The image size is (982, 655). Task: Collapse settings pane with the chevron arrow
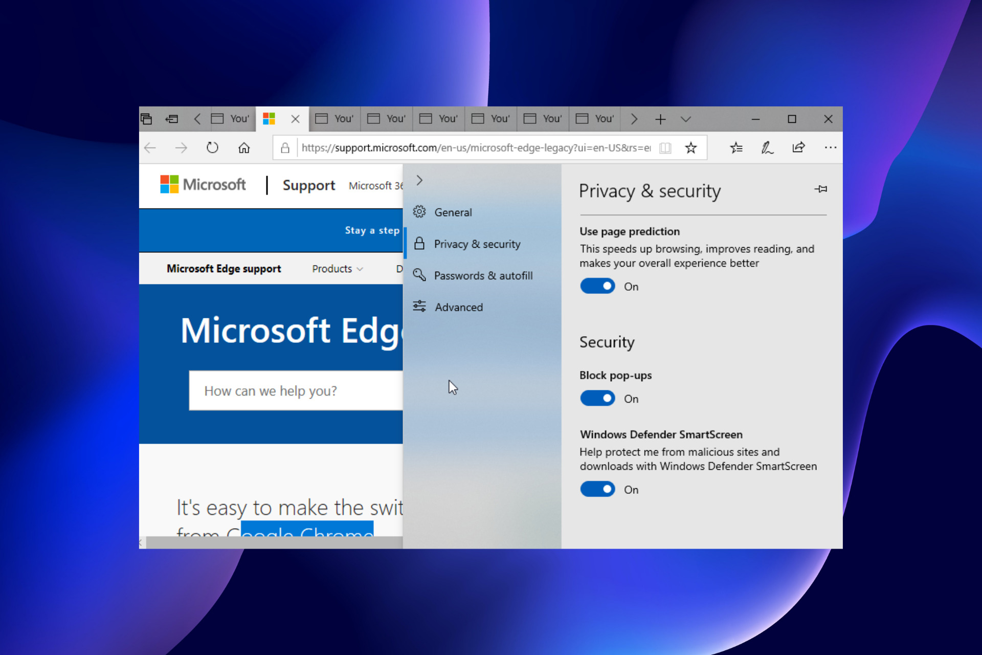coord(419,180)
